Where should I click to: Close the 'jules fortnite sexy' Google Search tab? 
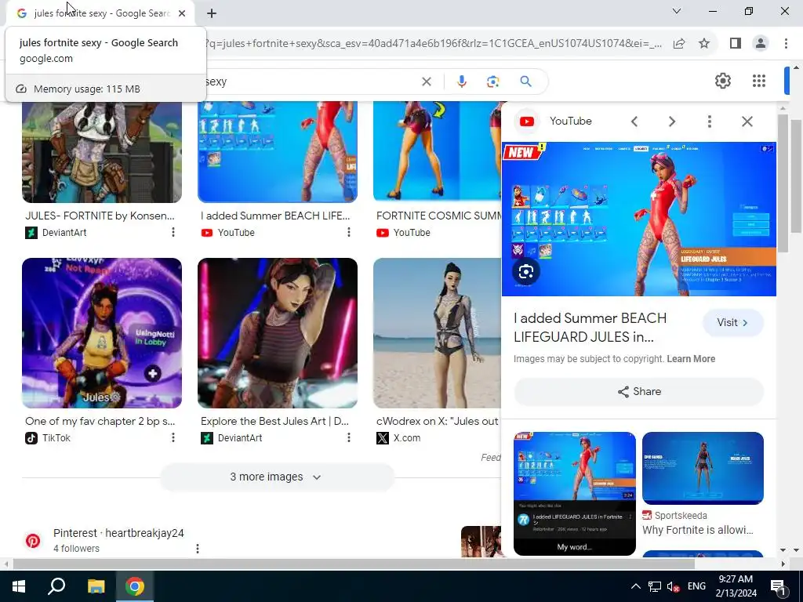pos(182,13)
